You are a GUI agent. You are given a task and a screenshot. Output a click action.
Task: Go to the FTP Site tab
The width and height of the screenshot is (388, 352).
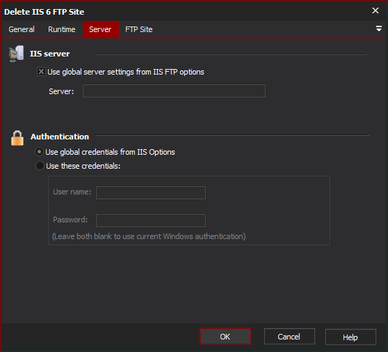coord(139,29)
